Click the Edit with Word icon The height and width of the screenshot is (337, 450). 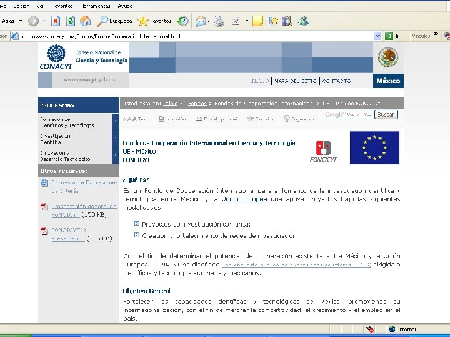tap(236, 21)
